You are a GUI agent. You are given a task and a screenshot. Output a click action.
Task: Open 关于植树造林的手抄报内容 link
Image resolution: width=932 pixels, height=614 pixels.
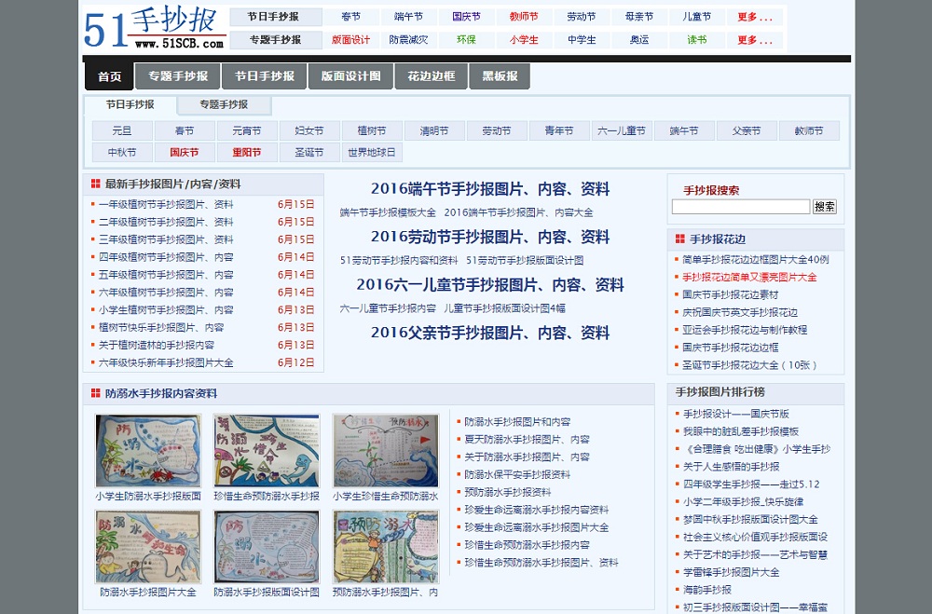coord(157,346)
